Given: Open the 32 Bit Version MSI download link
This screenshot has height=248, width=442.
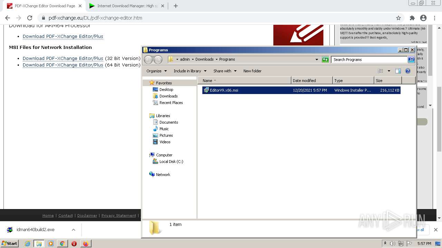Looking at the screenshot, I should click(x=63, y=58).
